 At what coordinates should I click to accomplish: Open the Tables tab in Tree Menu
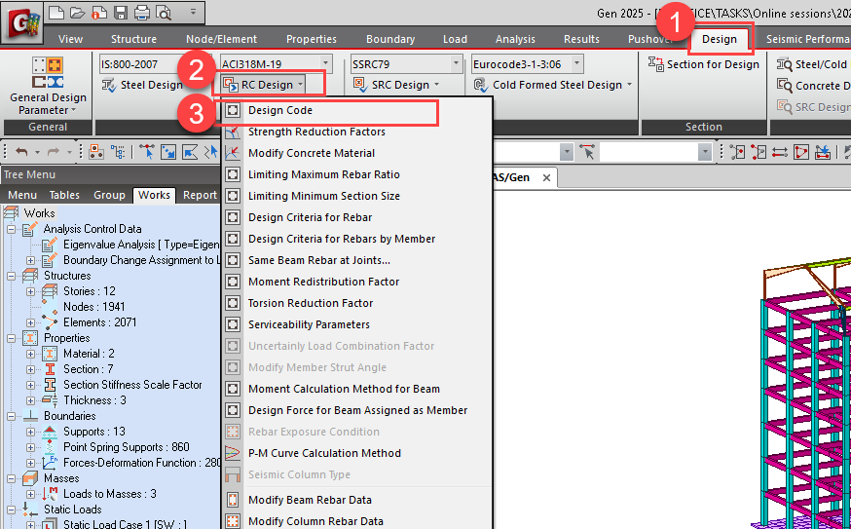(x=64, y=195)
